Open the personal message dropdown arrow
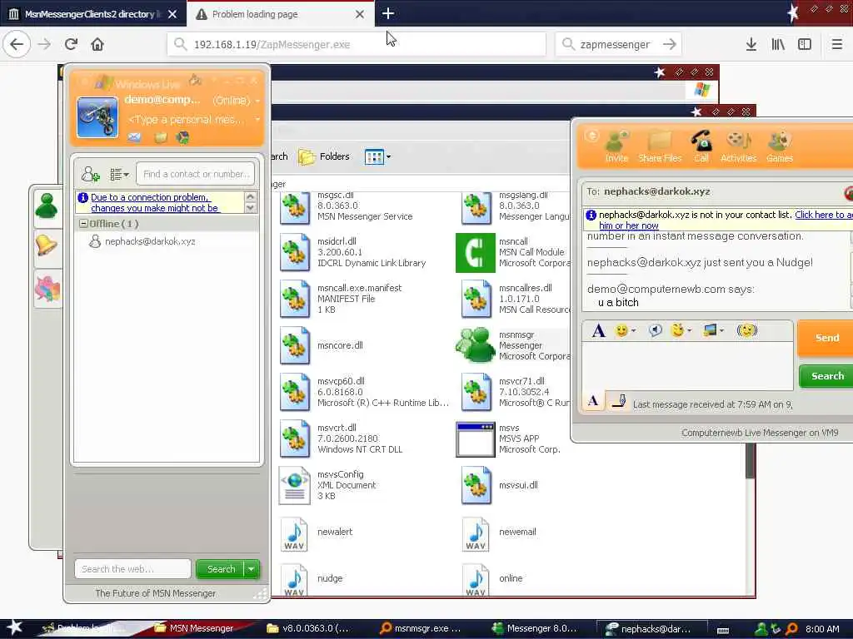 tap(257, 119)
